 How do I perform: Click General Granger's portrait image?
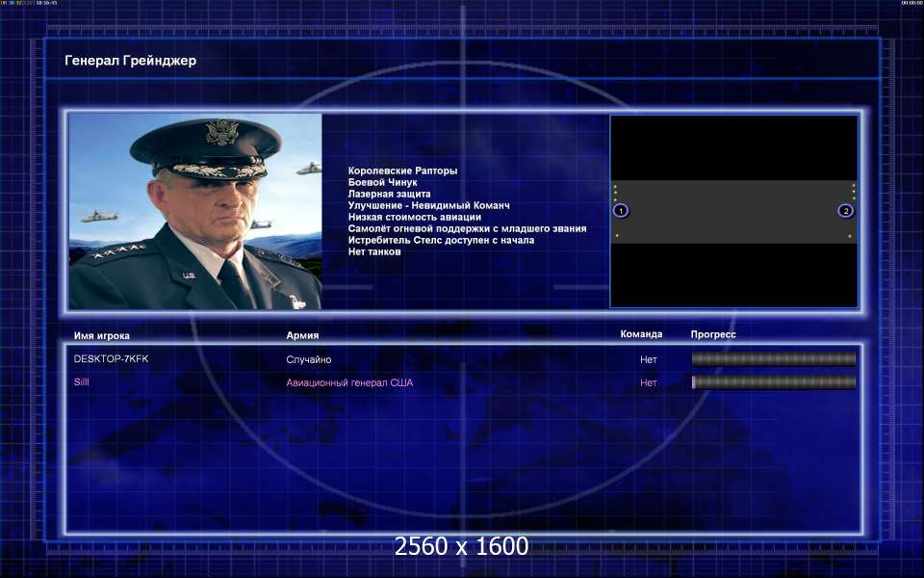[x=195, y=212]
